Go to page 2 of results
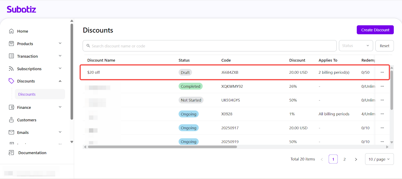The image size is (402, 179). (344, 159)
